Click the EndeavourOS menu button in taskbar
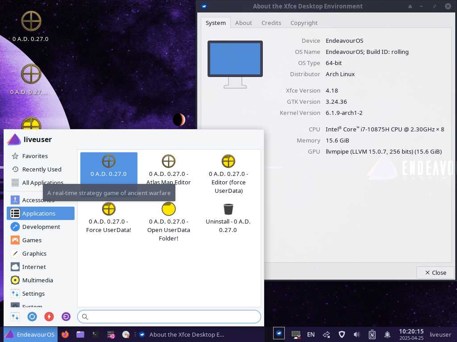Viewport: 457px width, 342px height. pyautogui.click(x=31, y=334)
